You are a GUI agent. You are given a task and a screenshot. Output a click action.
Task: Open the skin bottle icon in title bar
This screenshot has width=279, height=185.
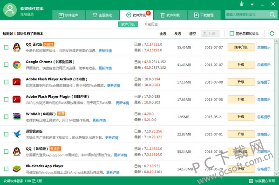point(242,4)
